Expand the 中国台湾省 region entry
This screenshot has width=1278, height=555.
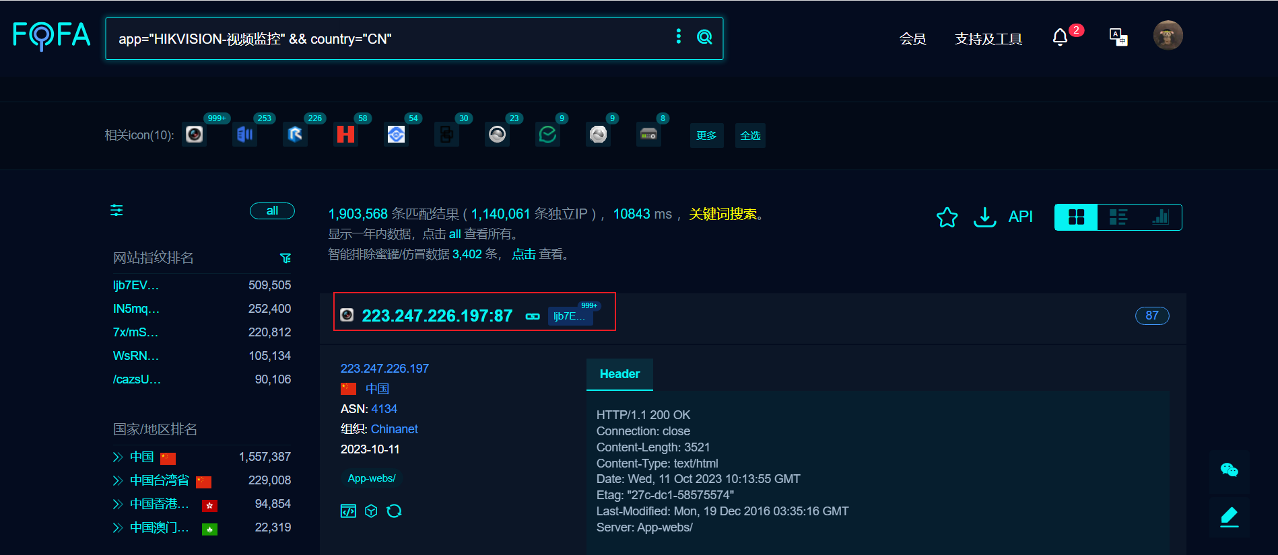[118, 481]
